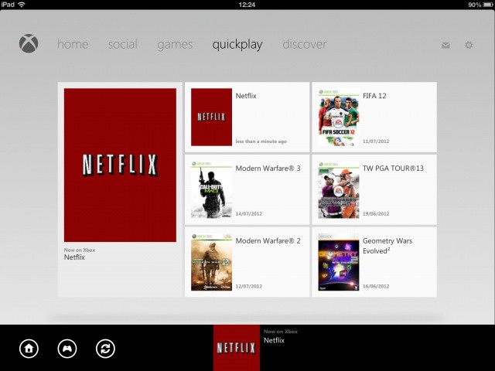Viewport: 495px width, 371px height.
Task: Tap the Netflix thumbnail in bottom bar
Action: tap(236, 348)
